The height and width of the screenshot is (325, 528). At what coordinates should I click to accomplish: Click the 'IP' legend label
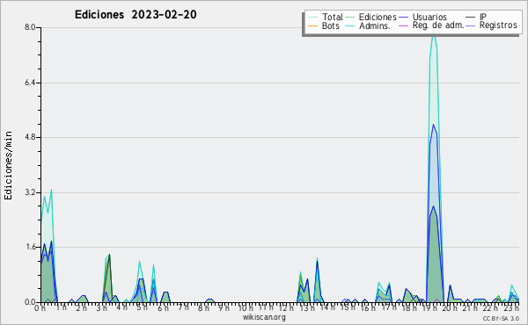483,17
